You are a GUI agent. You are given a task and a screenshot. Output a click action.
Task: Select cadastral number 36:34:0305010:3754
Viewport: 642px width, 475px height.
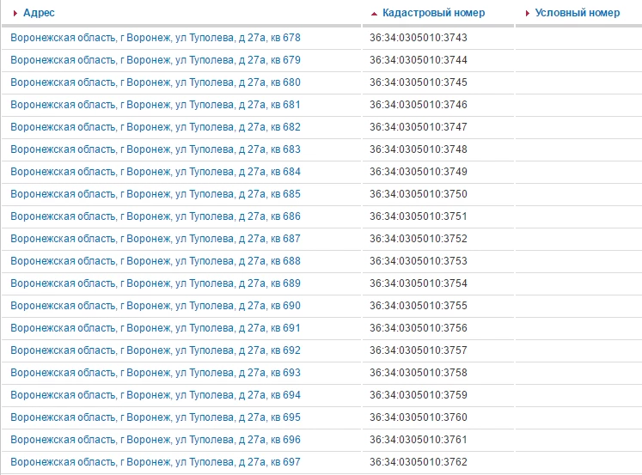(x=419, y=283)
